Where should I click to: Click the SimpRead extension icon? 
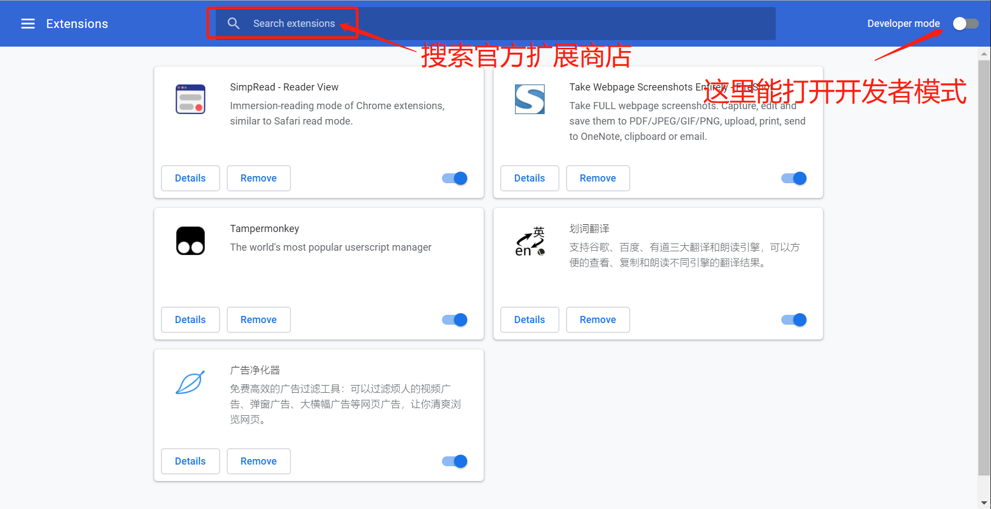pos(191,99)
